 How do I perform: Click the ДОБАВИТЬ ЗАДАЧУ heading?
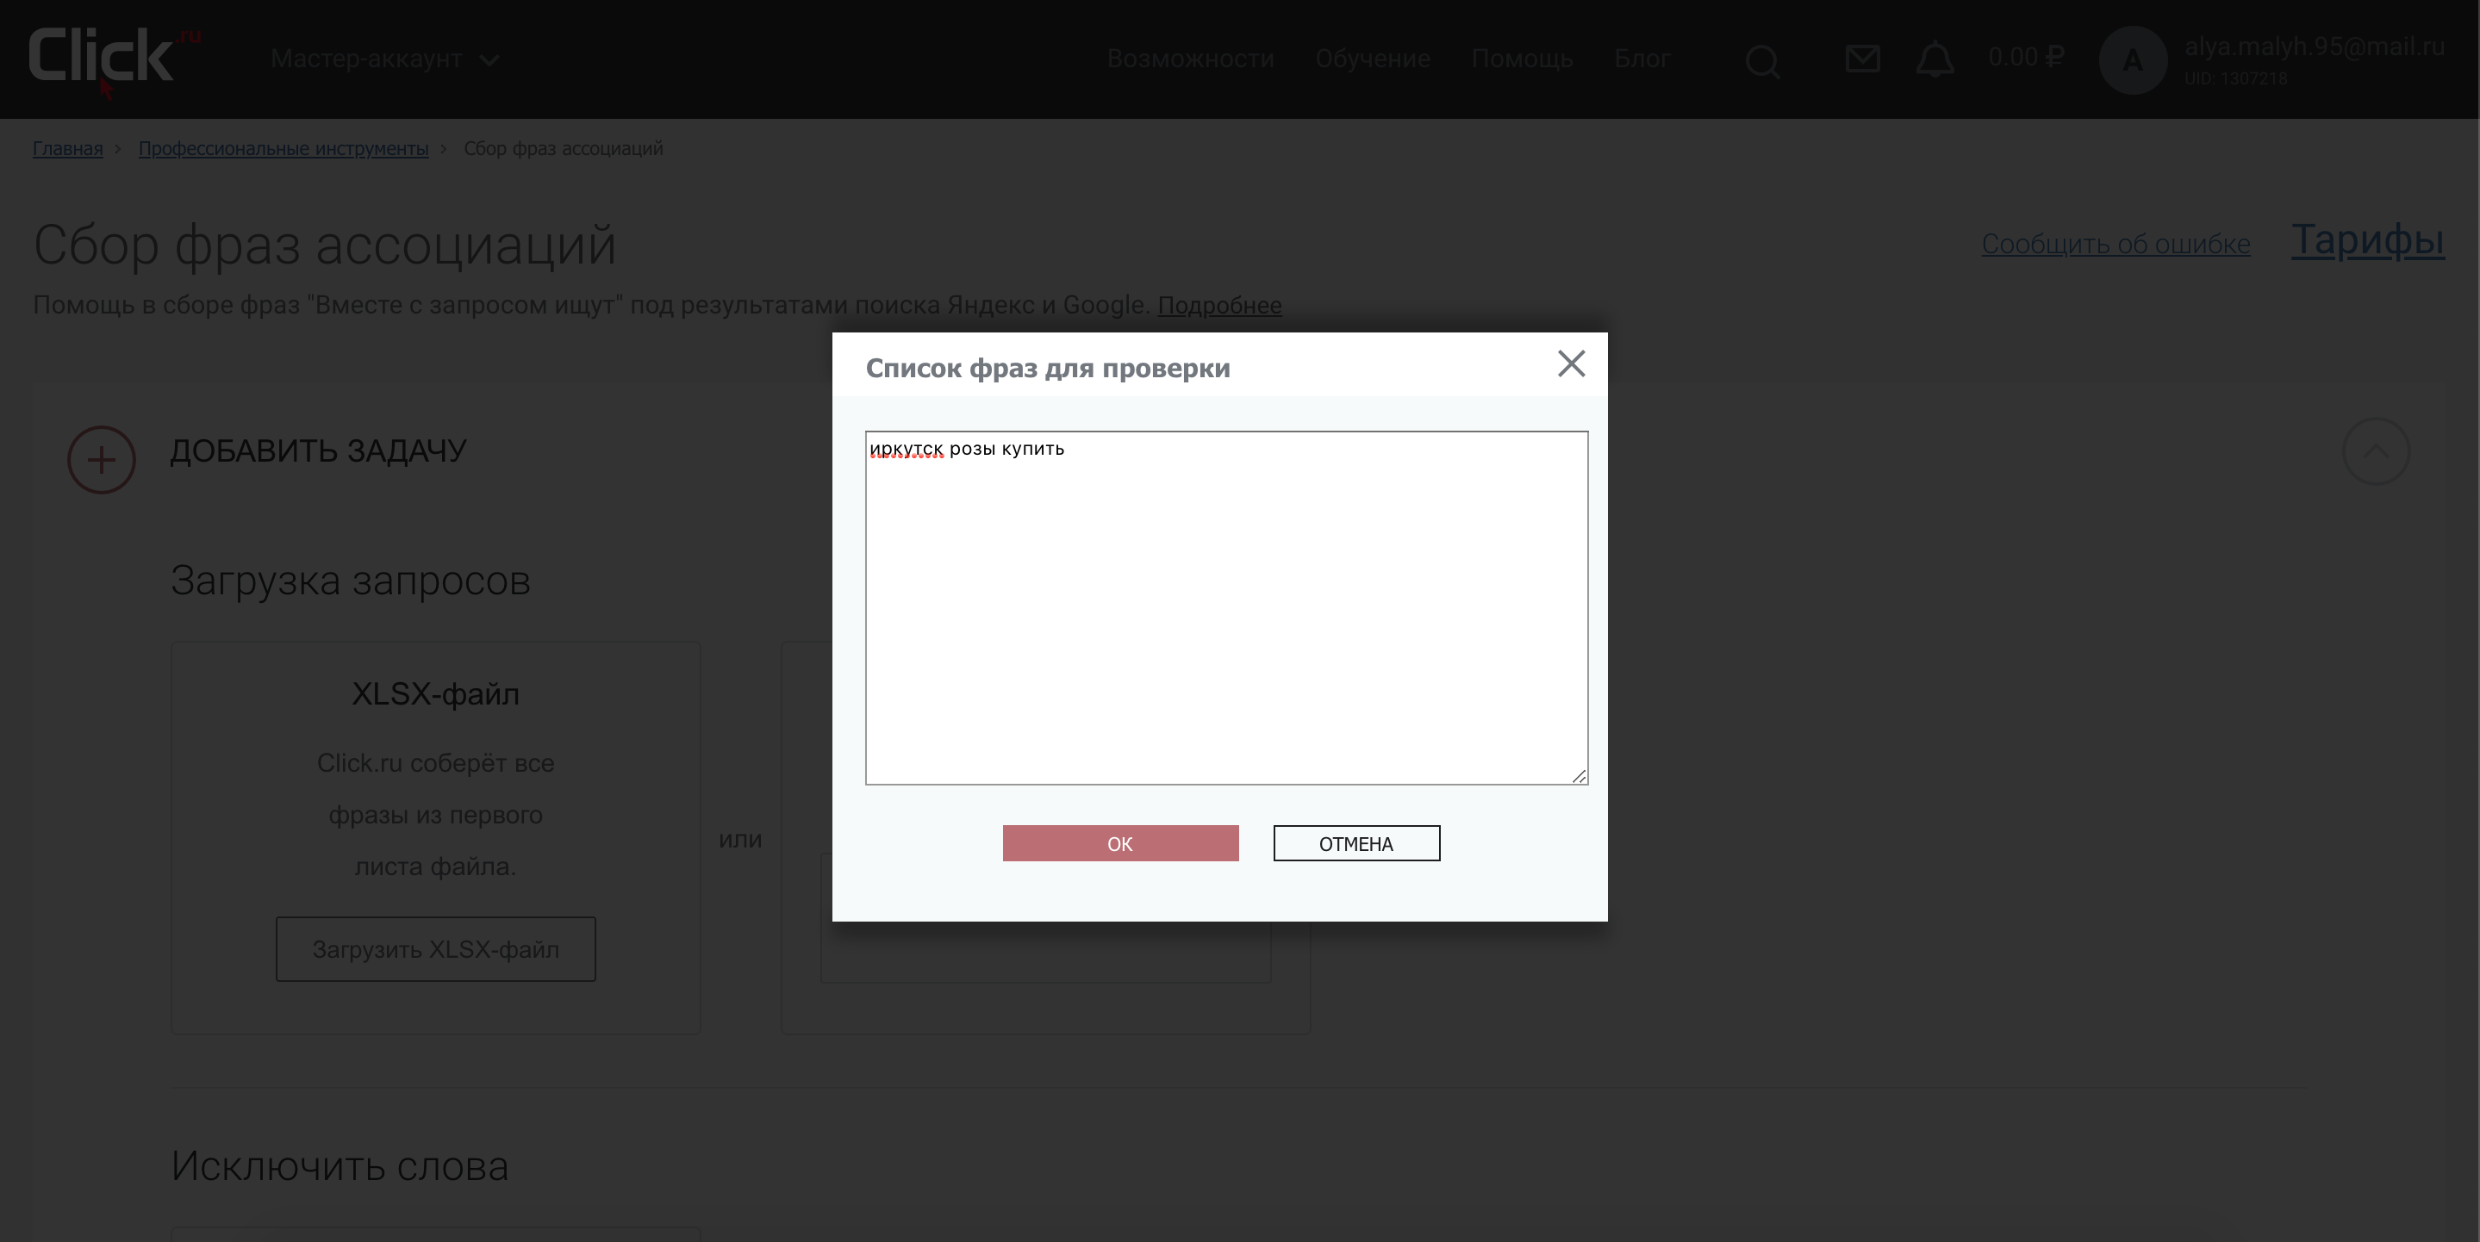[319, 450]
